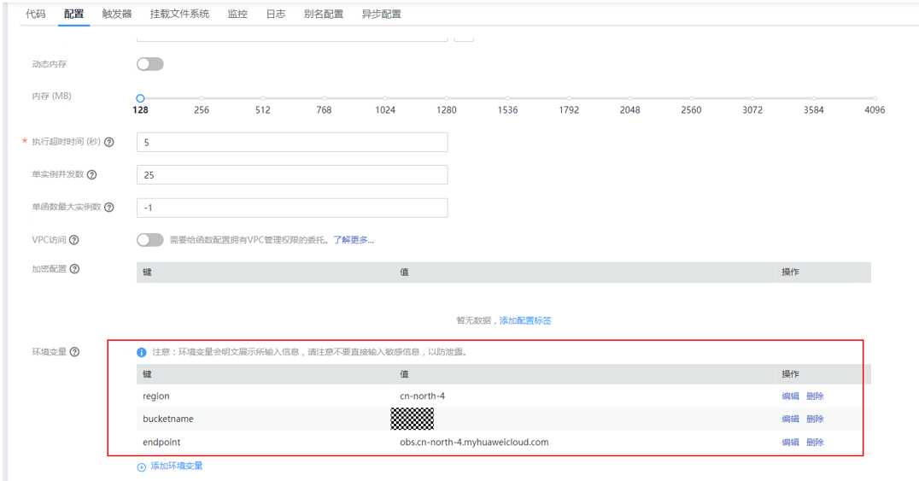Click obs.cn-north-4.myhuaweicloud.com value
The height and width of the screenshot is (481, 919).
coord(474,443)
